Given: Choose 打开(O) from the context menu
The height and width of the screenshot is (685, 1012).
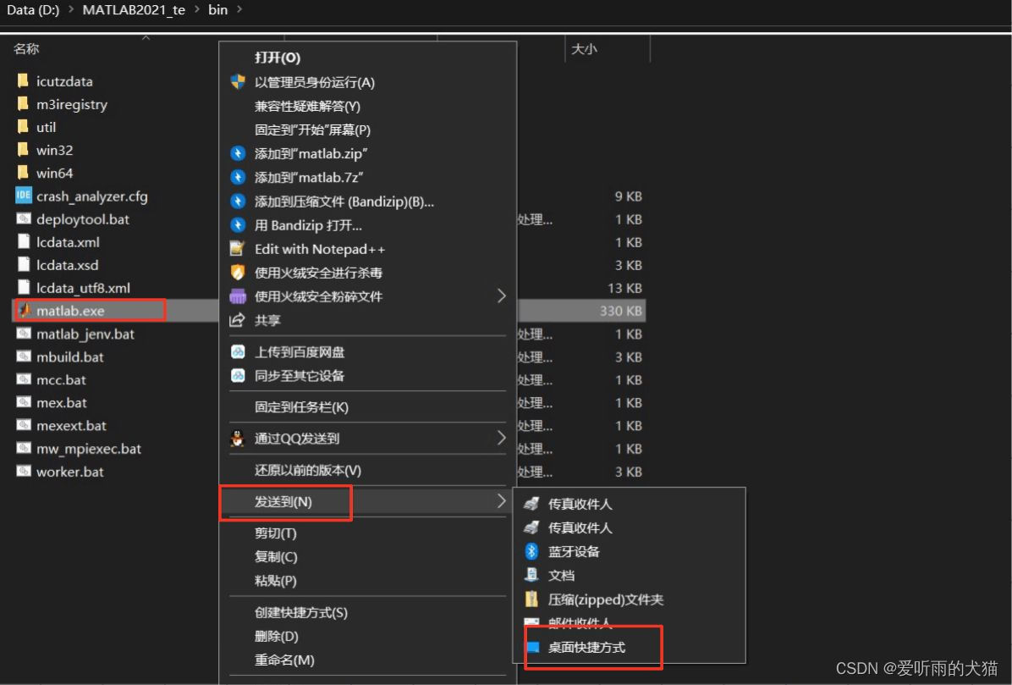Looking at the screenshot, I should [278, 58].
